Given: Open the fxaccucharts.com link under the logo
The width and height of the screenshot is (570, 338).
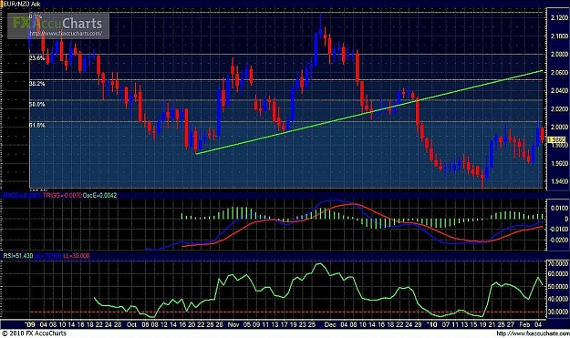Looking at the screenshot, I should click(x=66, y=34).
